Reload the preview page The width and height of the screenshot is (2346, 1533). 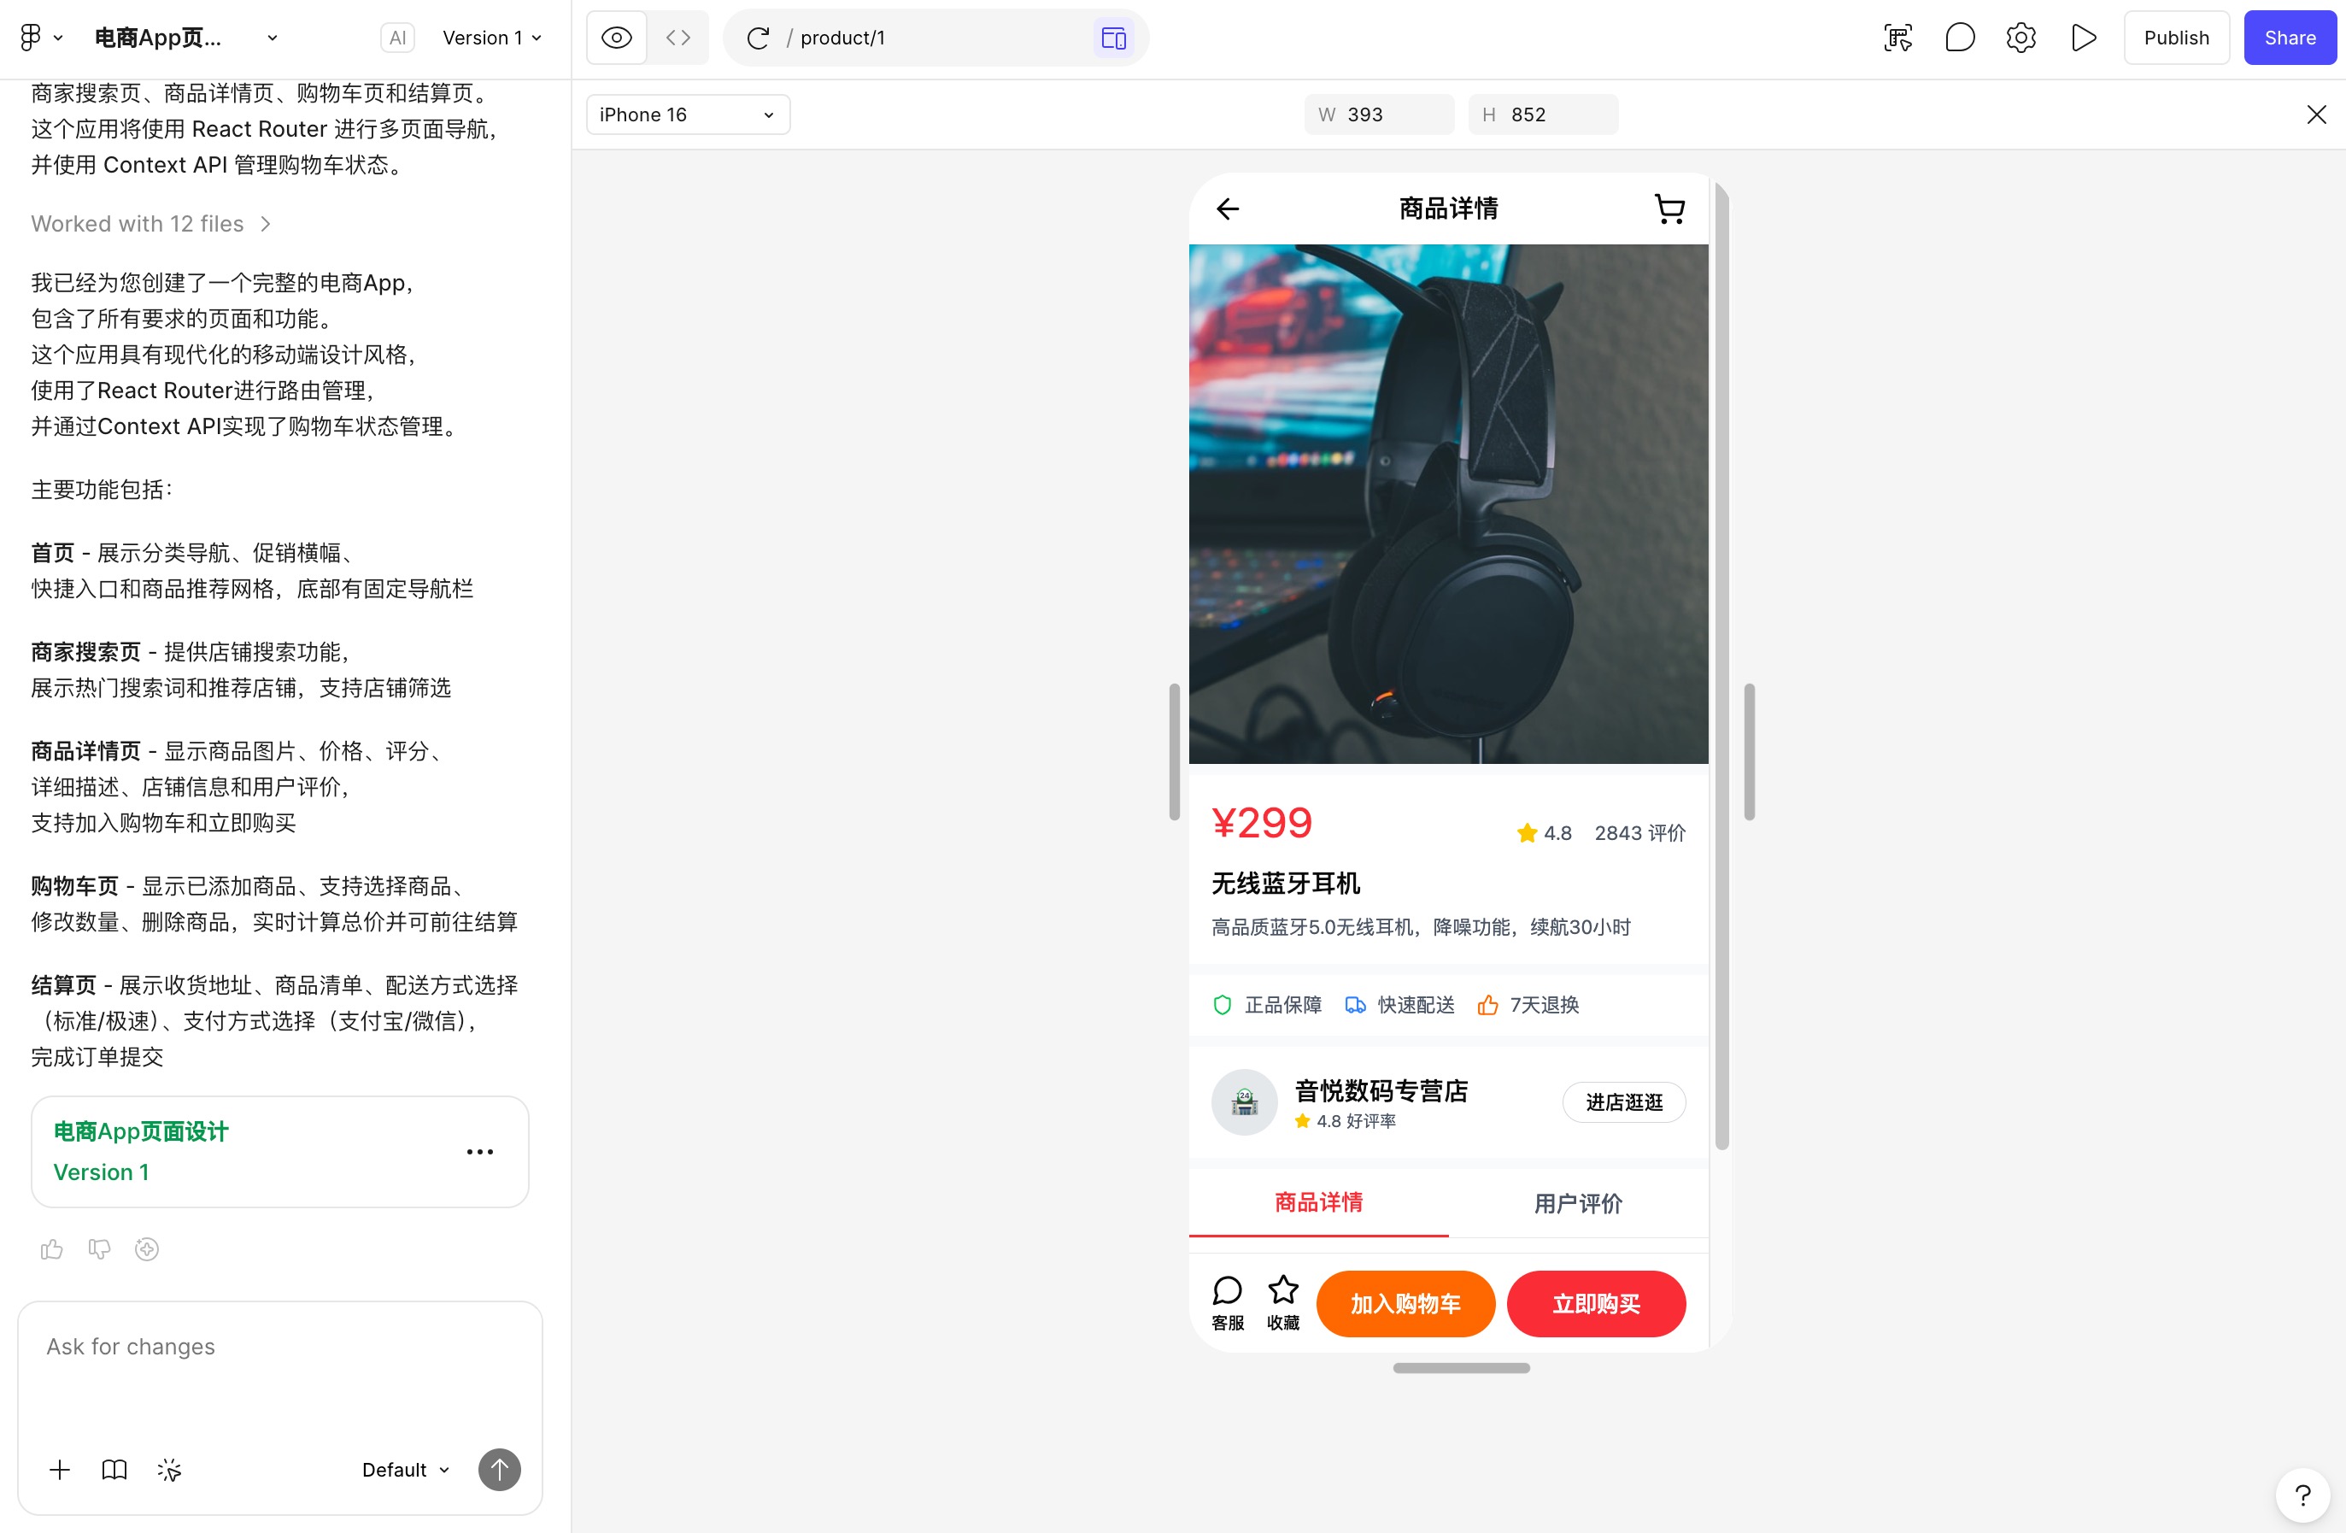click(x=757, y=38)
